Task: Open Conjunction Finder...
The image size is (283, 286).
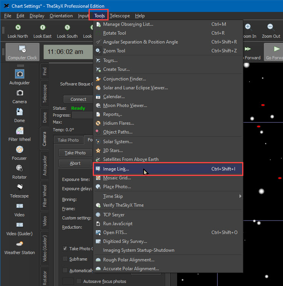Action: (x=168, y=79)
